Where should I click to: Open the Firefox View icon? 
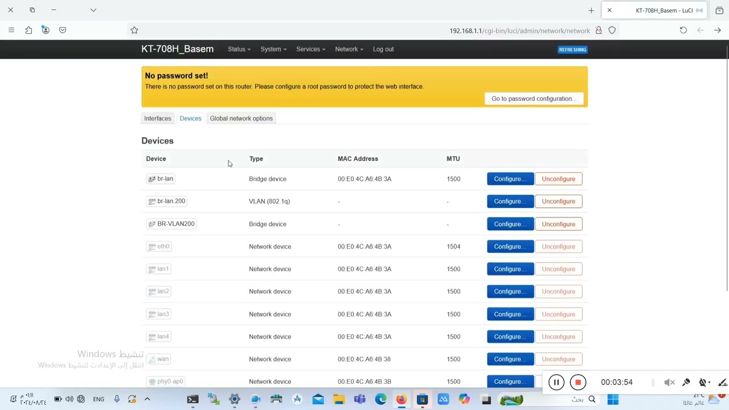pos(719,10)
